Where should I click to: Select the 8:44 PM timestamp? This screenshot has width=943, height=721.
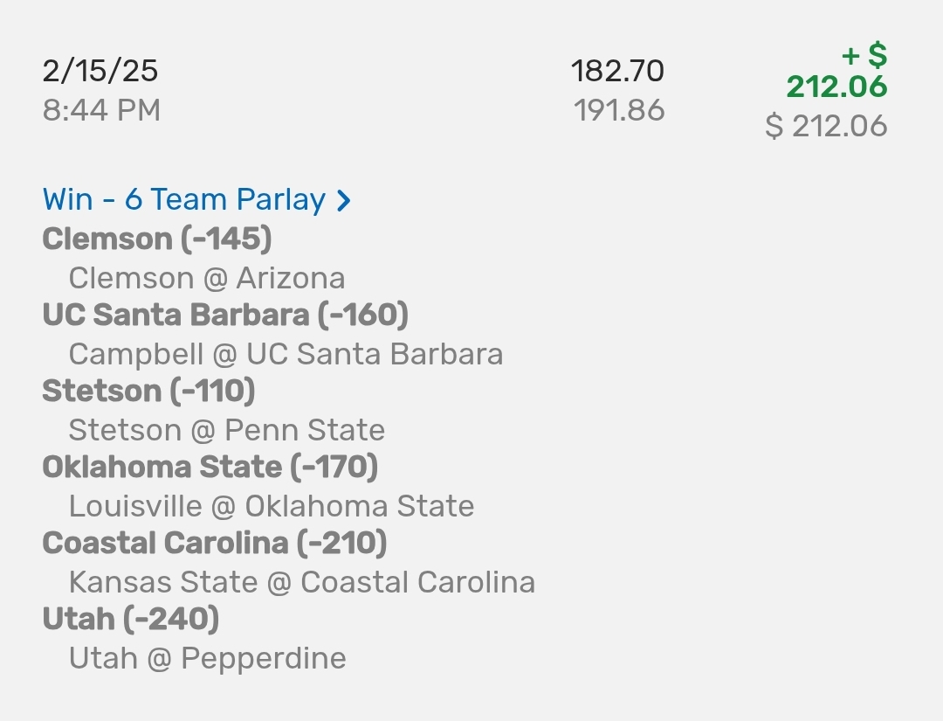coord(101,111)
